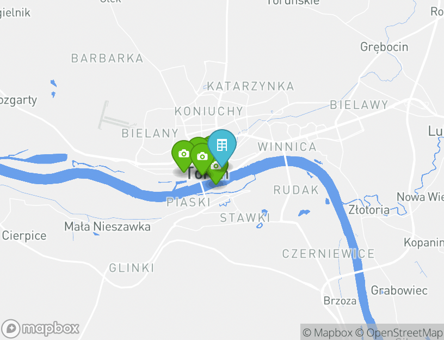
Task: Click the green marker behind the camera pins
Action: [198, 141]
